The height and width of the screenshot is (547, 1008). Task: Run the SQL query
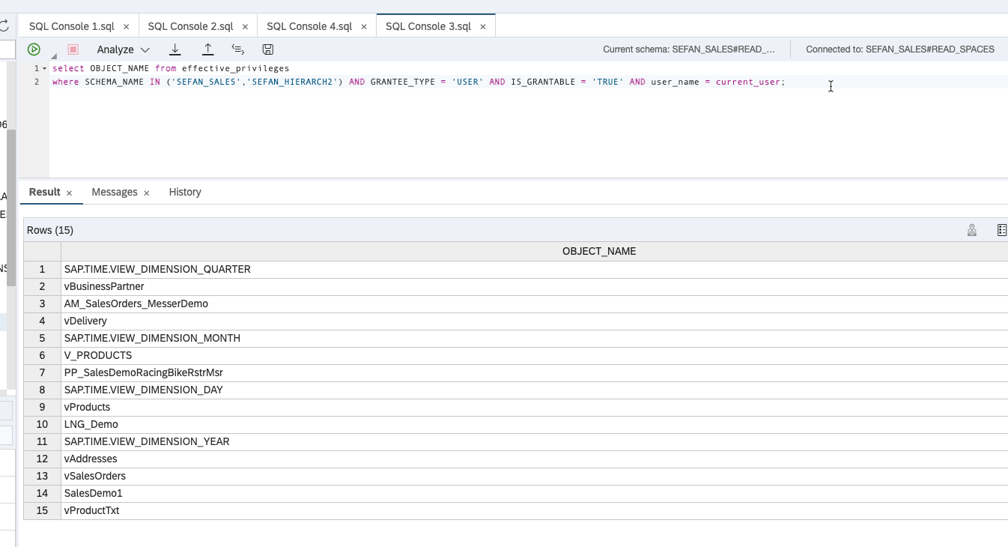[x=33, y=49]
